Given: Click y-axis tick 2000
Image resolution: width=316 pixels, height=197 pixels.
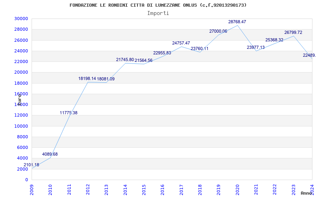Looking at the screenshot, I should click(x=23, y=169).
